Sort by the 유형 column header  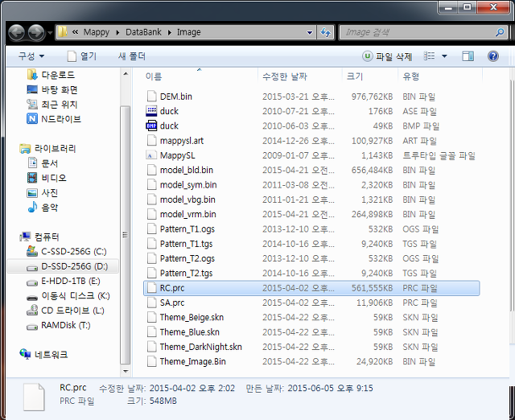tap(411, 76)
